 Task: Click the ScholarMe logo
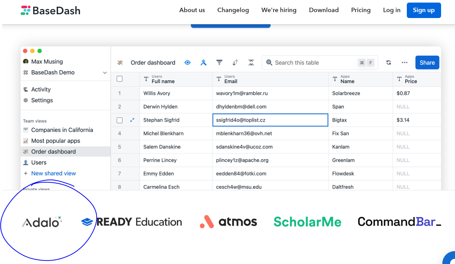(307, 222)
